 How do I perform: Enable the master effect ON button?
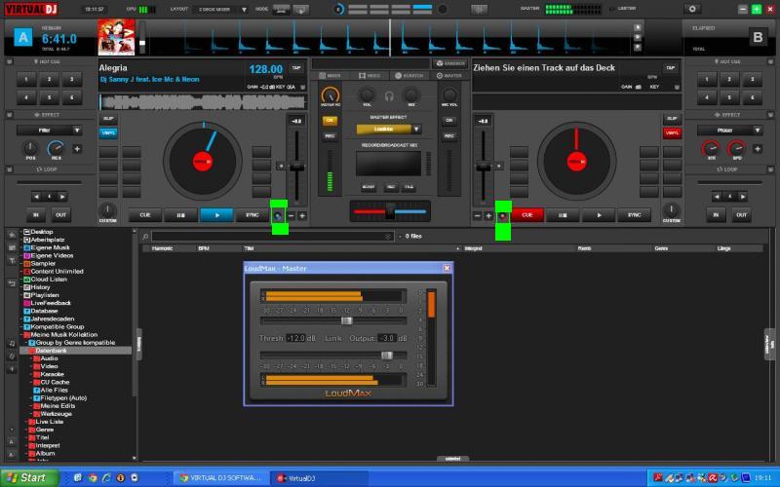330,121
